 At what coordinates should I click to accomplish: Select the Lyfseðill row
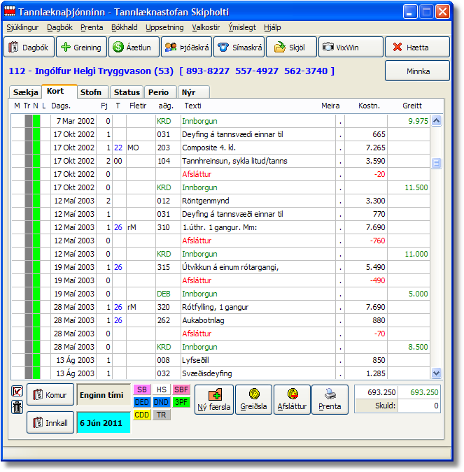tap(220, 360)
